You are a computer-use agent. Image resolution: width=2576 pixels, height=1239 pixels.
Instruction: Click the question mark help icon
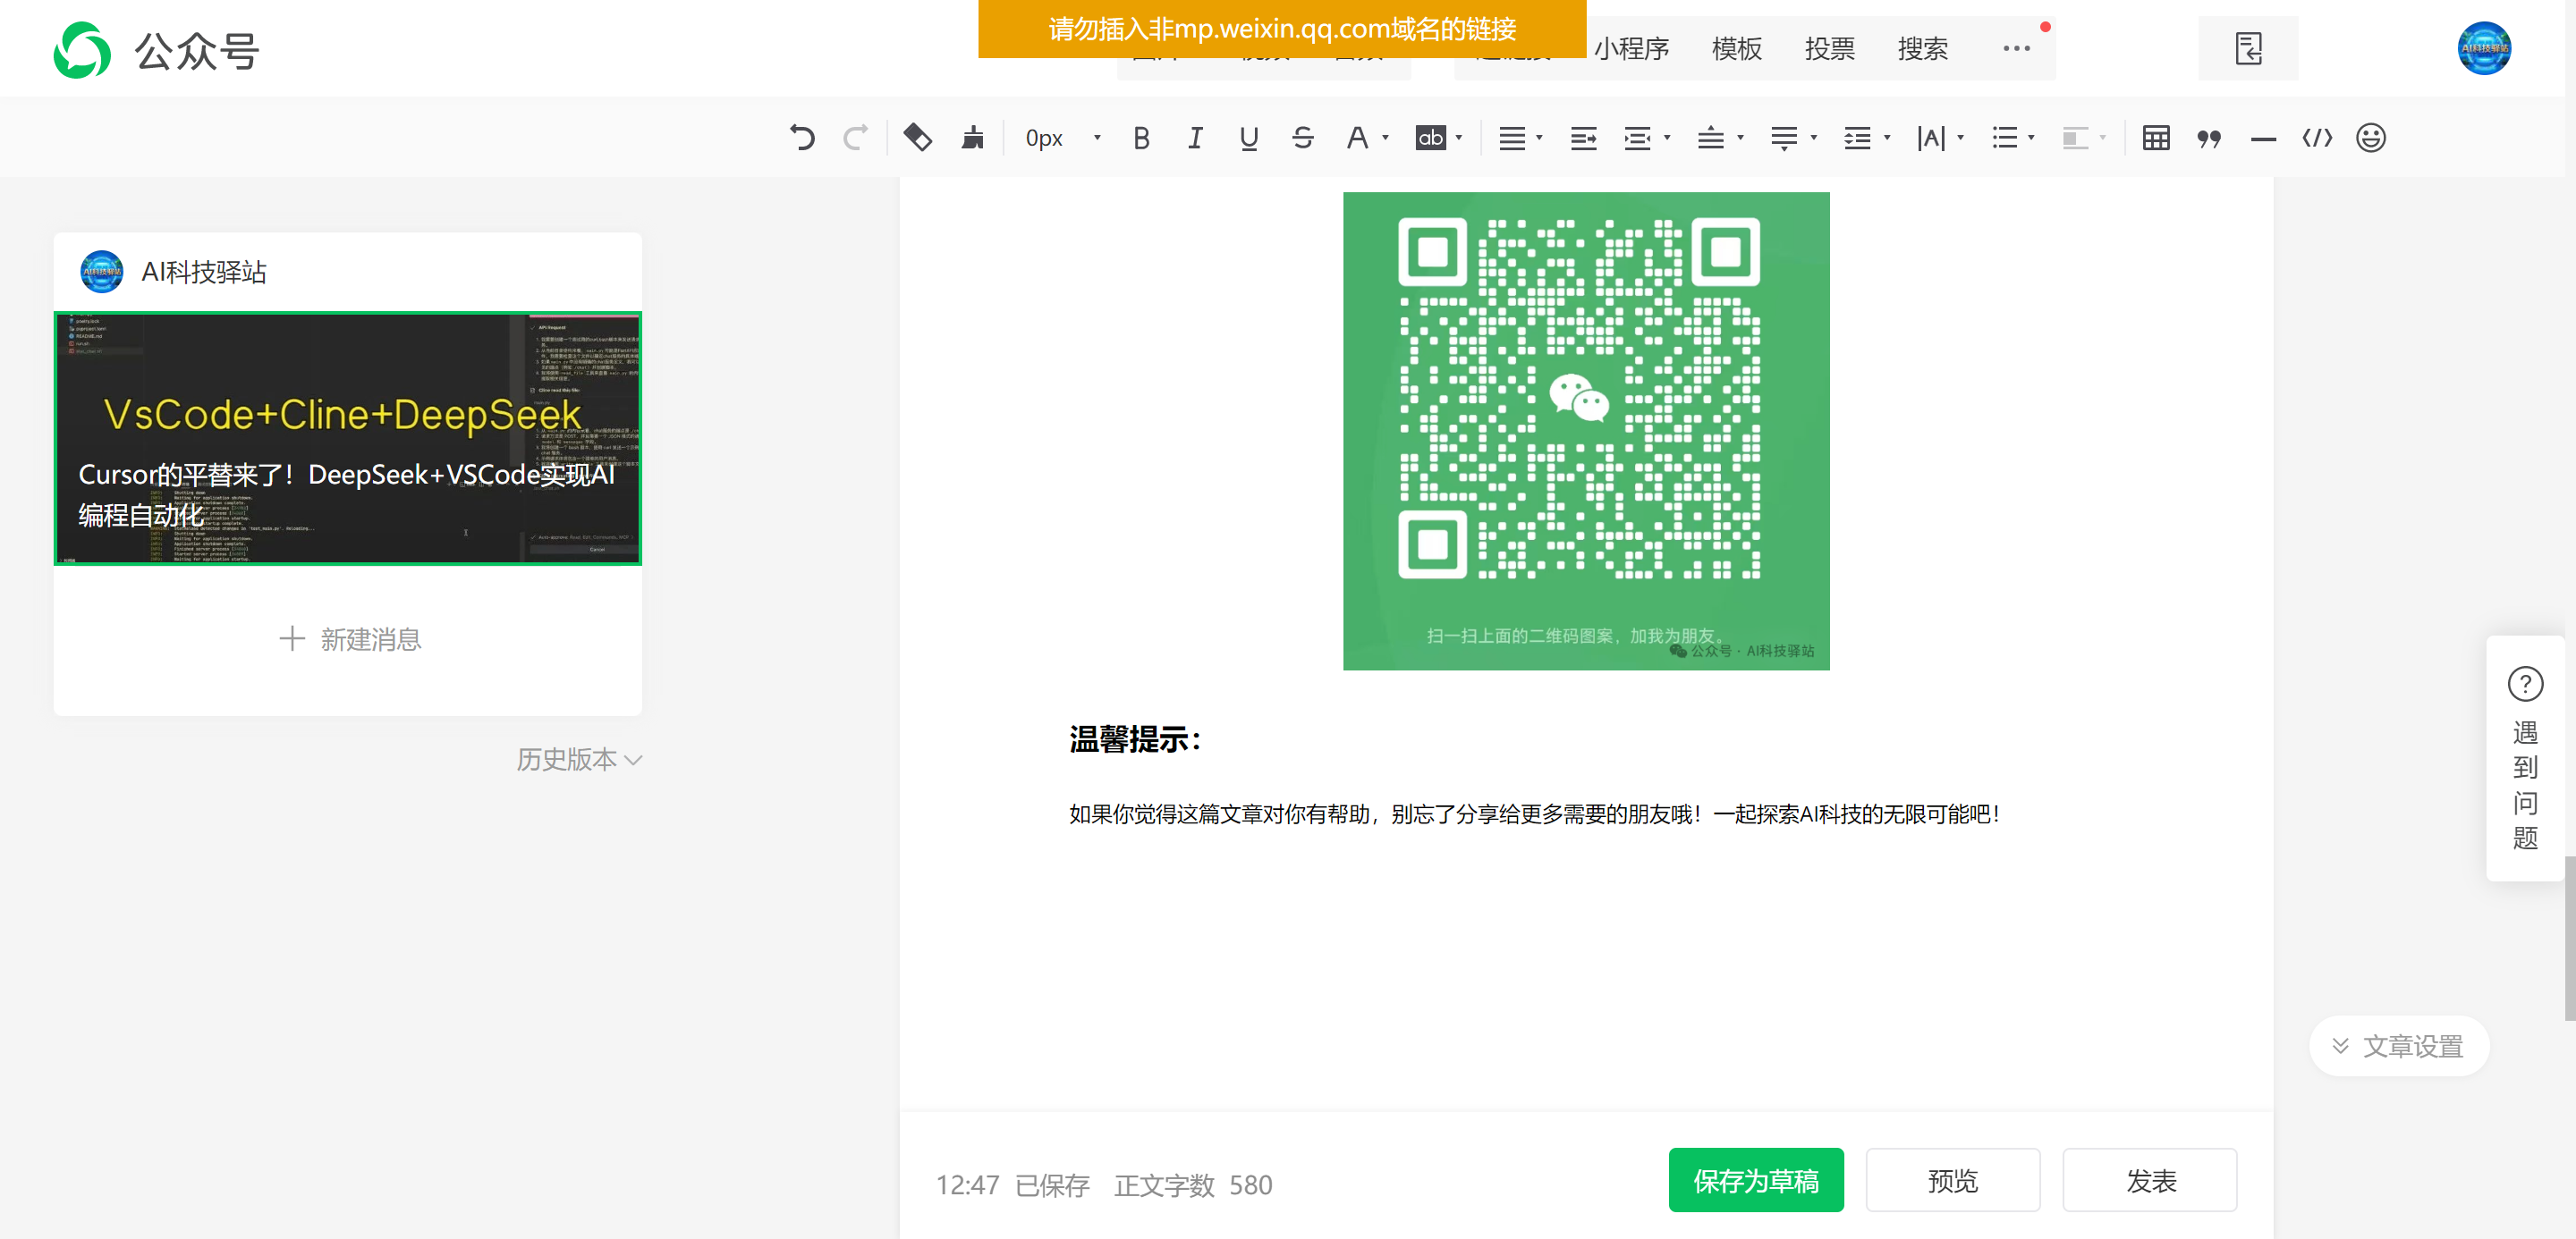tap(2525, 685)
